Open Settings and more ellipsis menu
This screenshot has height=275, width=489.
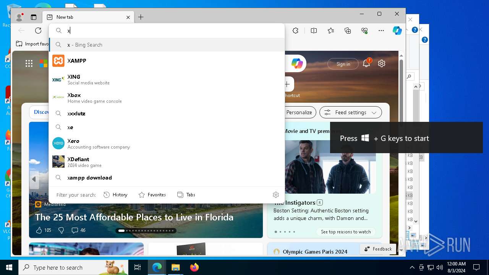coord(381,31)
